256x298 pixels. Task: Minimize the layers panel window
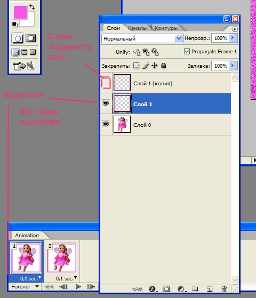point(227,19)
